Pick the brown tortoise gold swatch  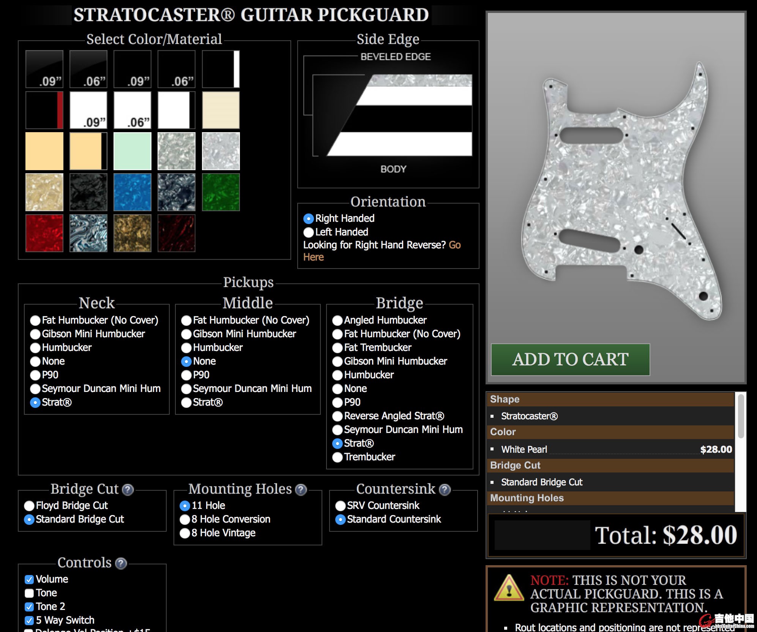(x=132, y=233)
